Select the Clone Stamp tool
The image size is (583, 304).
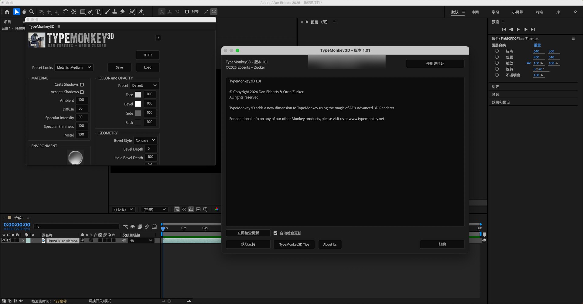[x=115, y=12]
